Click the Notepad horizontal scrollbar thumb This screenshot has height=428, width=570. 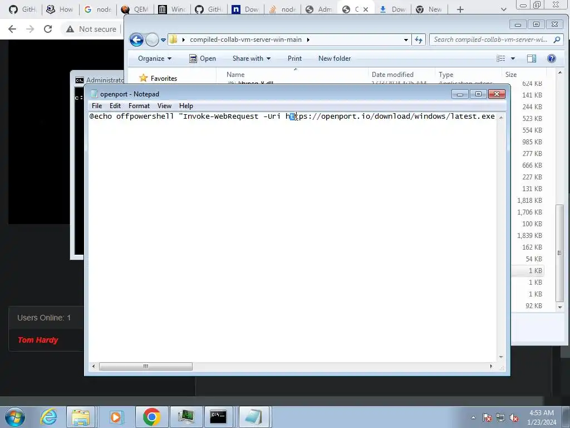click(146, 366)
